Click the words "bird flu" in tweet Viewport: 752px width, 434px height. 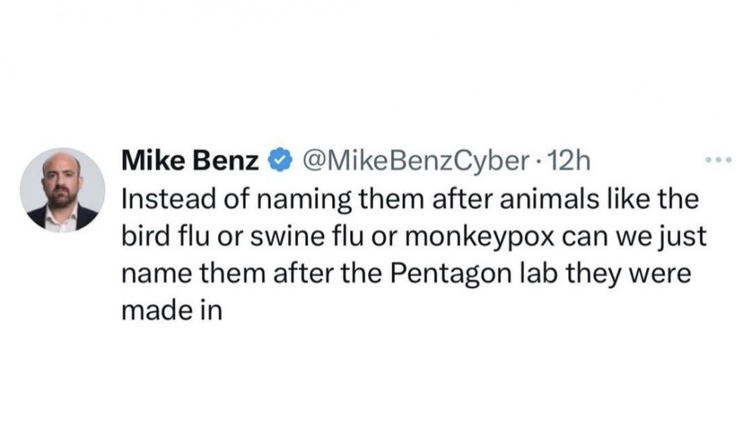170,236
